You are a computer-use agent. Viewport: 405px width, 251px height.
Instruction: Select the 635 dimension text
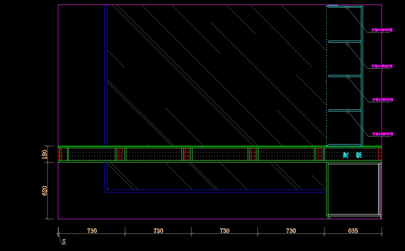tap(353, 231)
